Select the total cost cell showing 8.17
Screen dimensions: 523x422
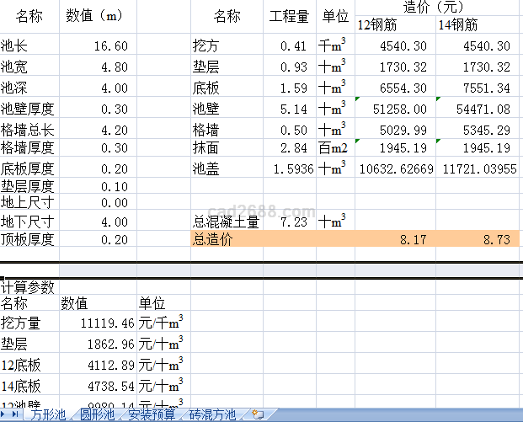coord(394,240)
